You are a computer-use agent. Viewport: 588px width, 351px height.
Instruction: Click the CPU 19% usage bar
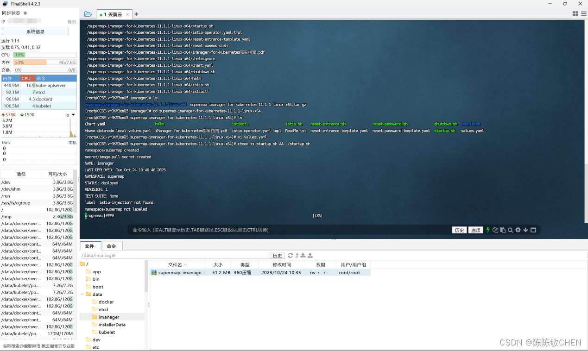pyautogui.click(x=45, y=55)
